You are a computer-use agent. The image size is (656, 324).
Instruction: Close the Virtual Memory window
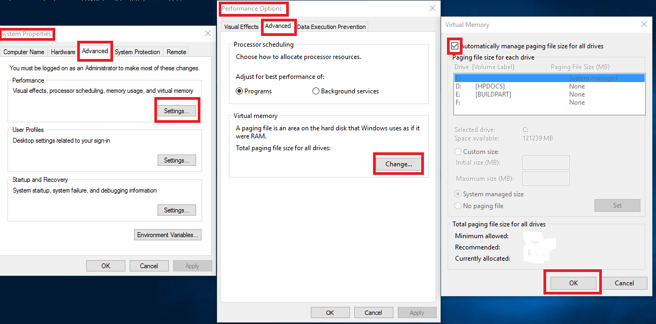tap(644, 24)
